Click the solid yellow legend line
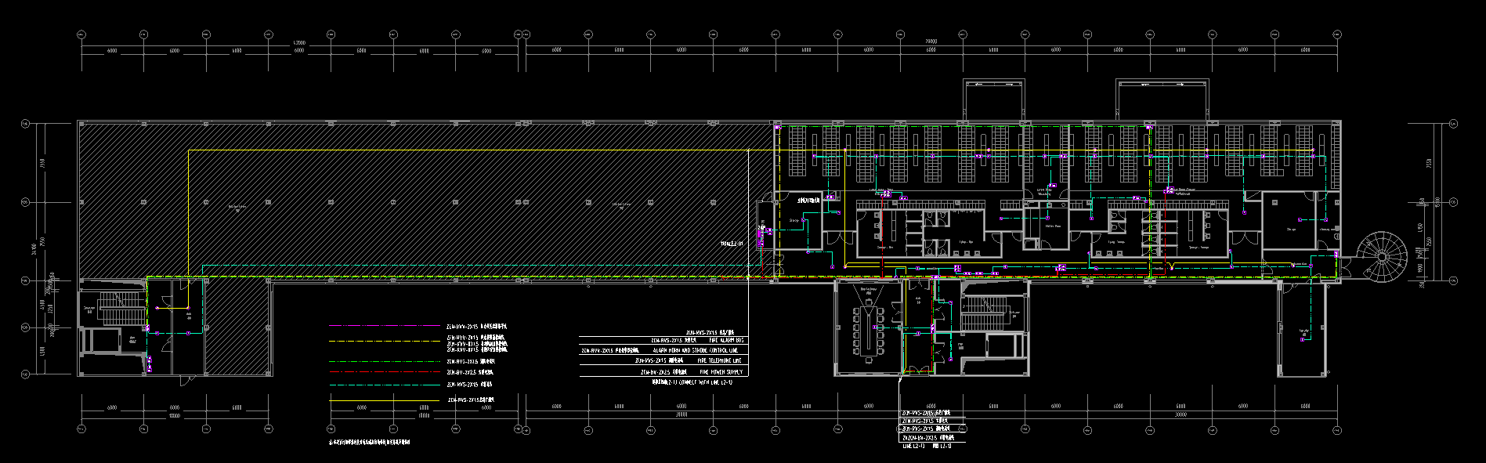The width and height of the screenshot is (1486, 463). pyautogui.click(x=384, y=400)
